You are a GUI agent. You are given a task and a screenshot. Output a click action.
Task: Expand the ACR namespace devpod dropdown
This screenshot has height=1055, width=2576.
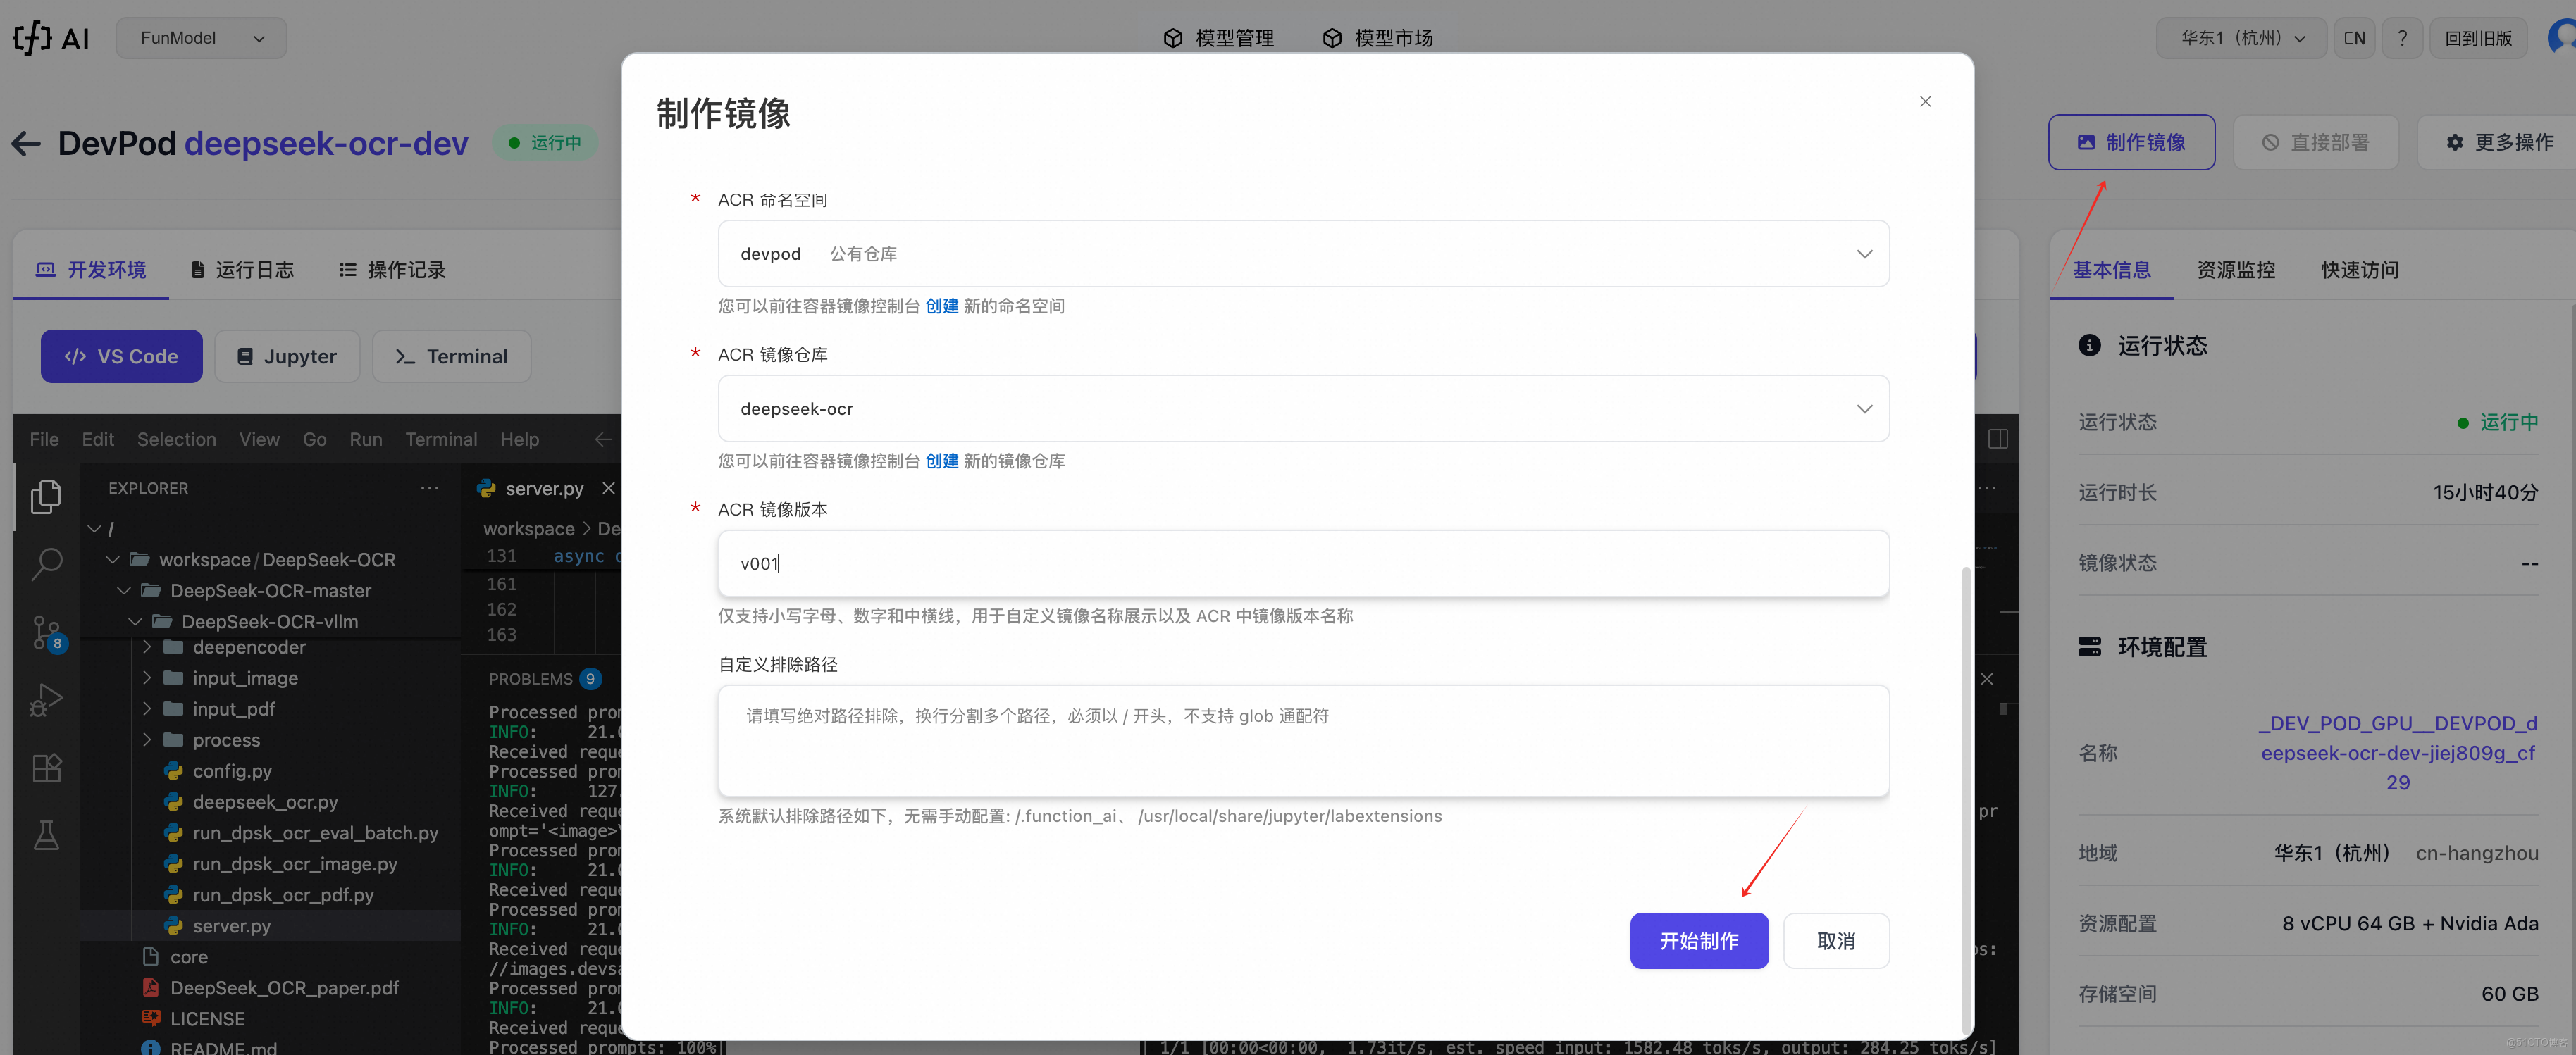tap(1302, 254)
